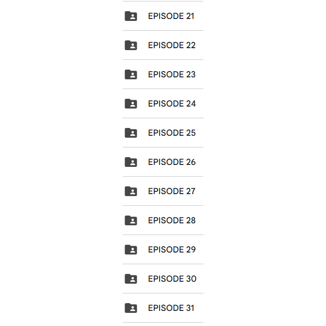Select the folder icon next to EPISODE 31
Screen dimensions: 326x326
coord(131,308)
